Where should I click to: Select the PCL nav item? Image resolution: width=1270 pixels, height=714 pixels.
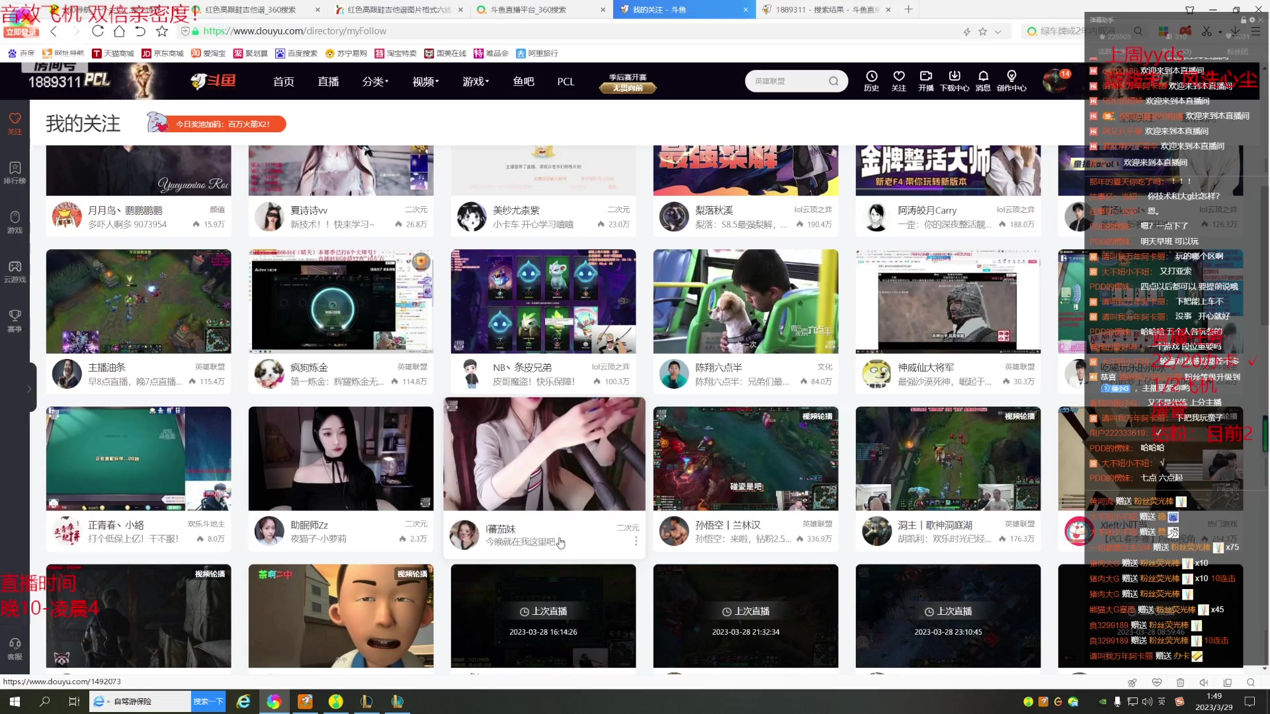[566, 81]
